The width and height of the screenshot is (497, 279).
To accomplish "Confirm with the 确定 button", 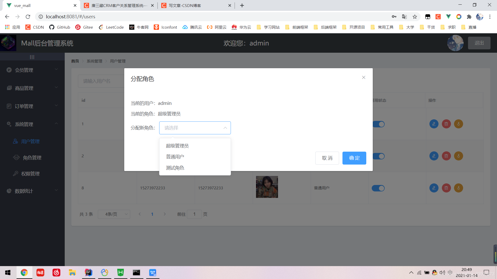I will pyautogui.click(x=354, y=158).
